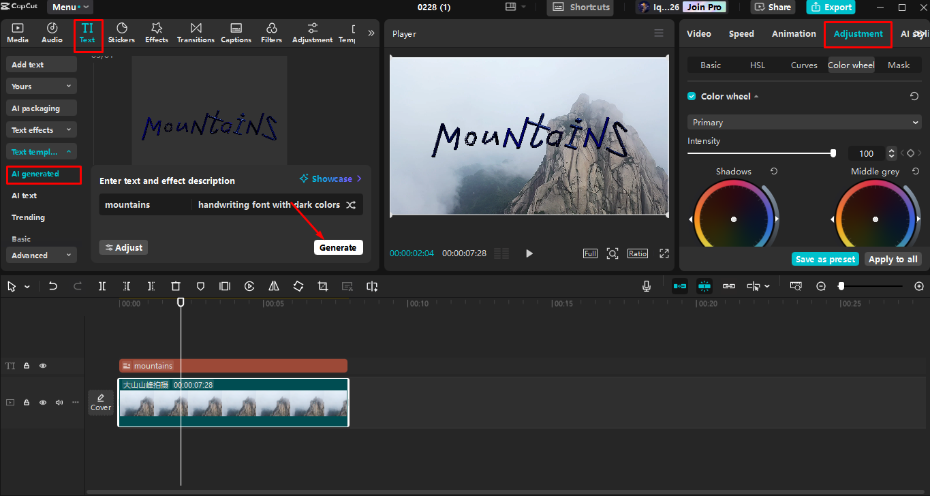Image resolution: width=930 pixels, height=496 pixels.
Task: Click the Undo icon
Action: click(x=53, y=285)
